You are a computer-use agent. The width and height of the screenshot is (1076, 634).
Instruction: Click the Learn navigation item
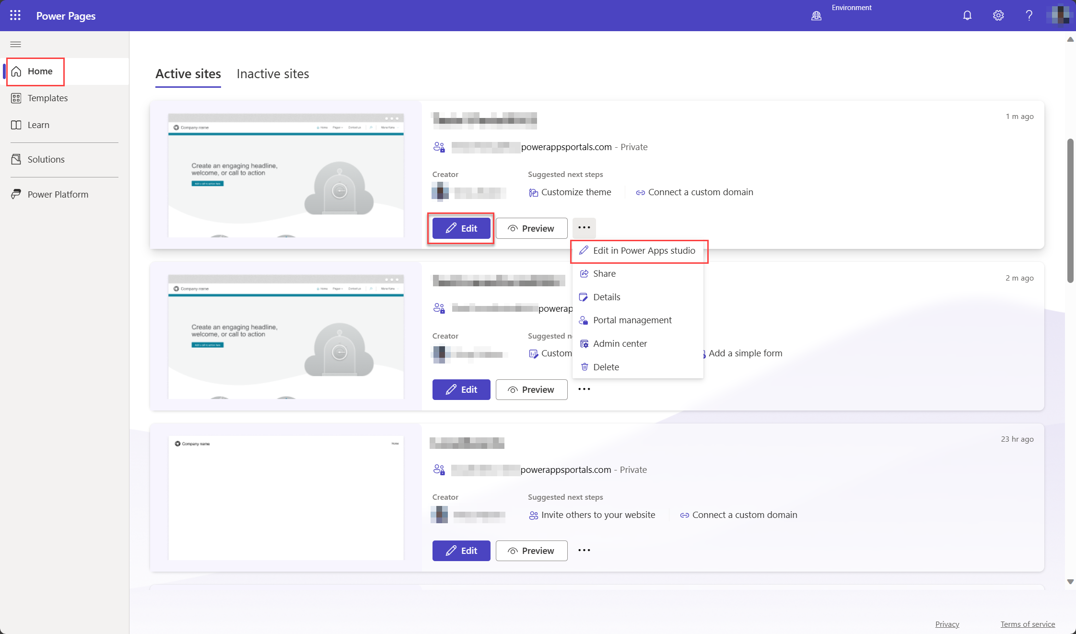(x=38, y=125)
